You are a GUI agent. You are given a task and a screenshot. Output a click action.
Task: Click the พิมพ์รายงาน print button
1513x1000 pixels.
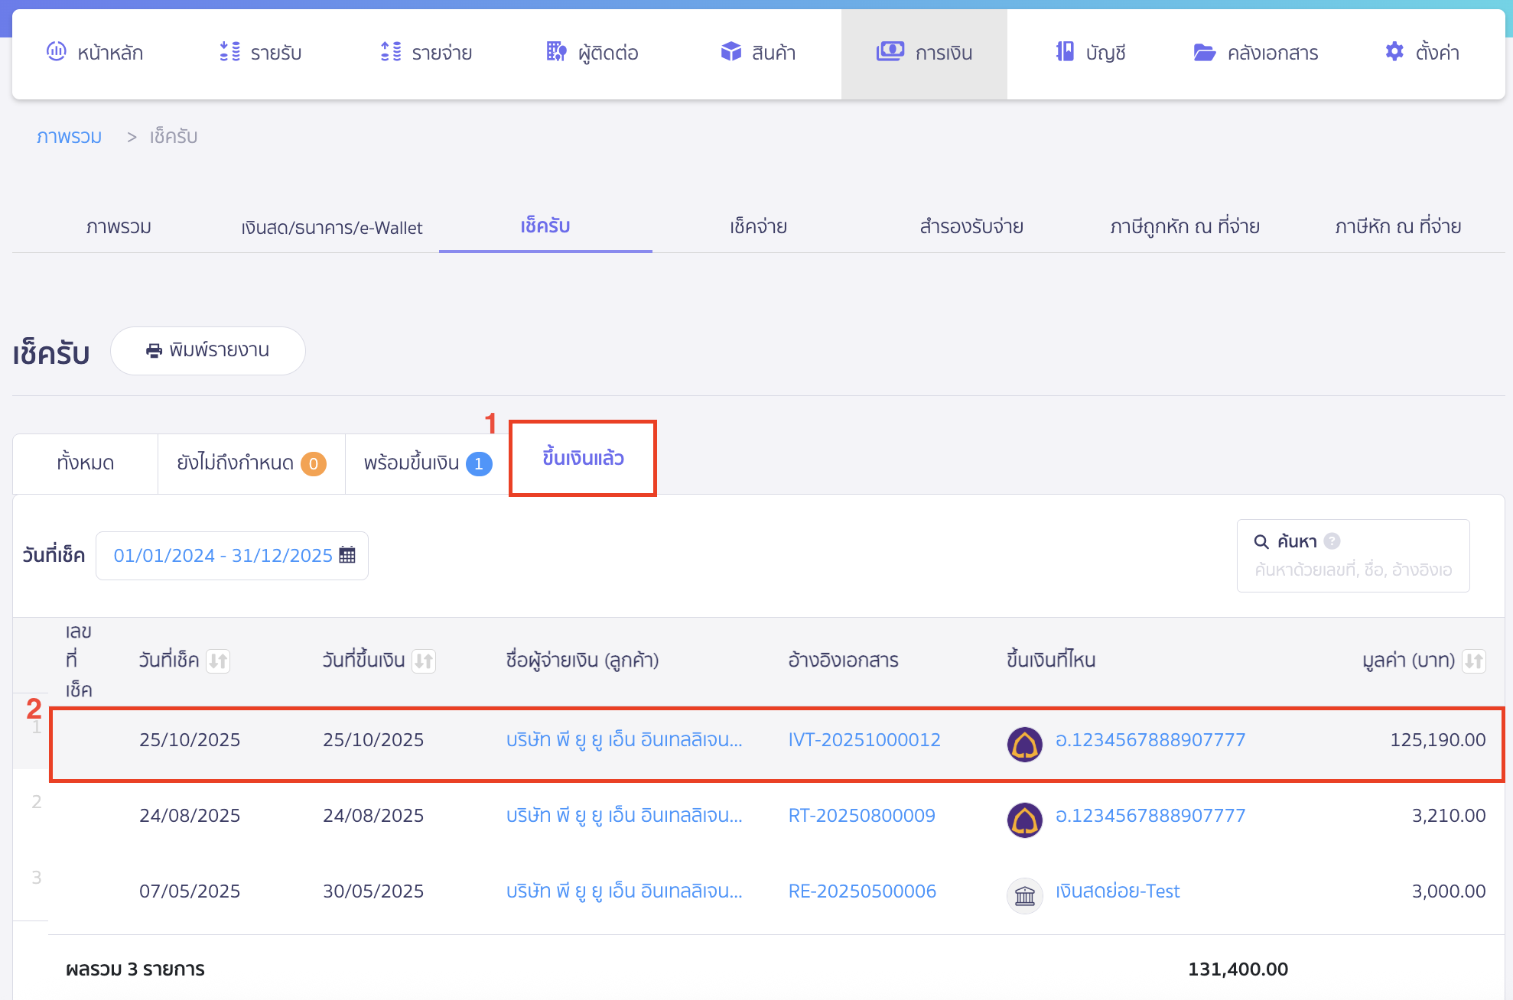[208, 351]
